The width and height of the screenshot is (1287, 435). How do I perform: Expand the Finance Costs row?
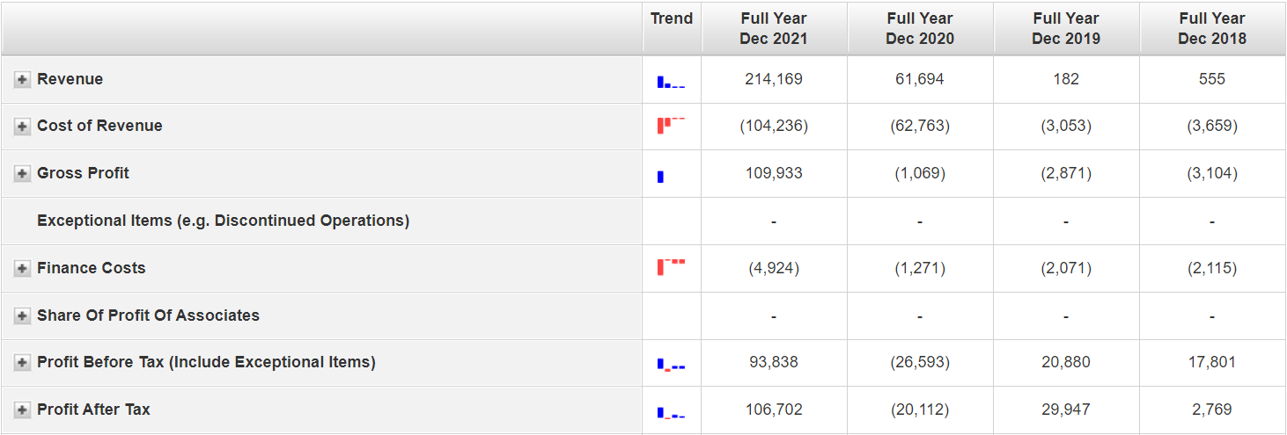pyautogui.click(x=22, y=269)
